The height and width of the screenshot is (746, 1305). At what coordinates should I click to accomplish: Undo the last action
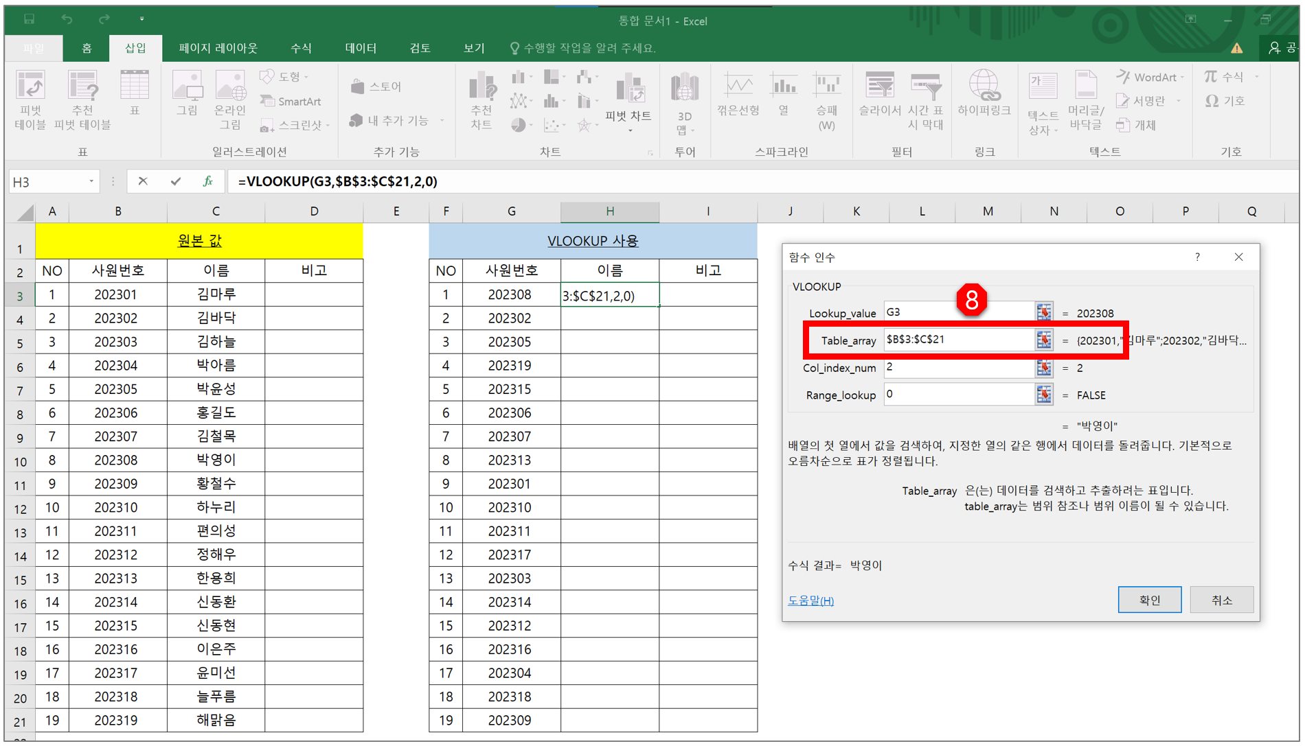pyautogui.click(x=67, y=19)
